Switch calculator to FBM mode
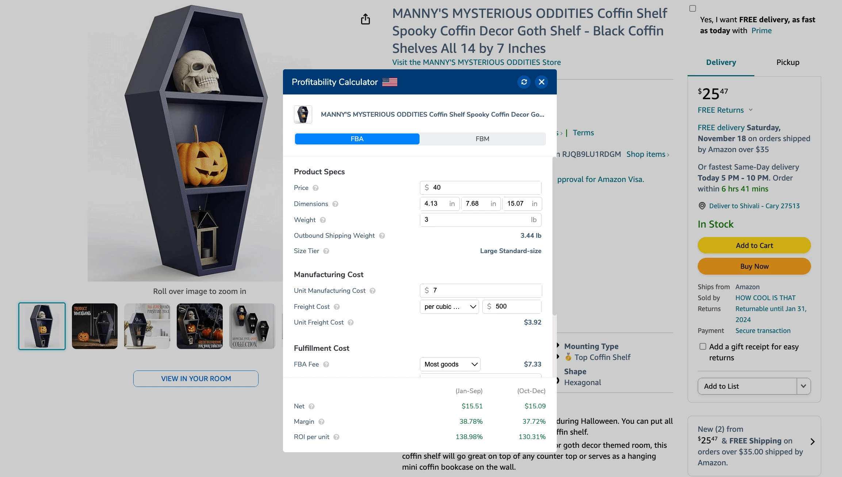This screenshot has height=477, width=842. [x=482, y=139]
